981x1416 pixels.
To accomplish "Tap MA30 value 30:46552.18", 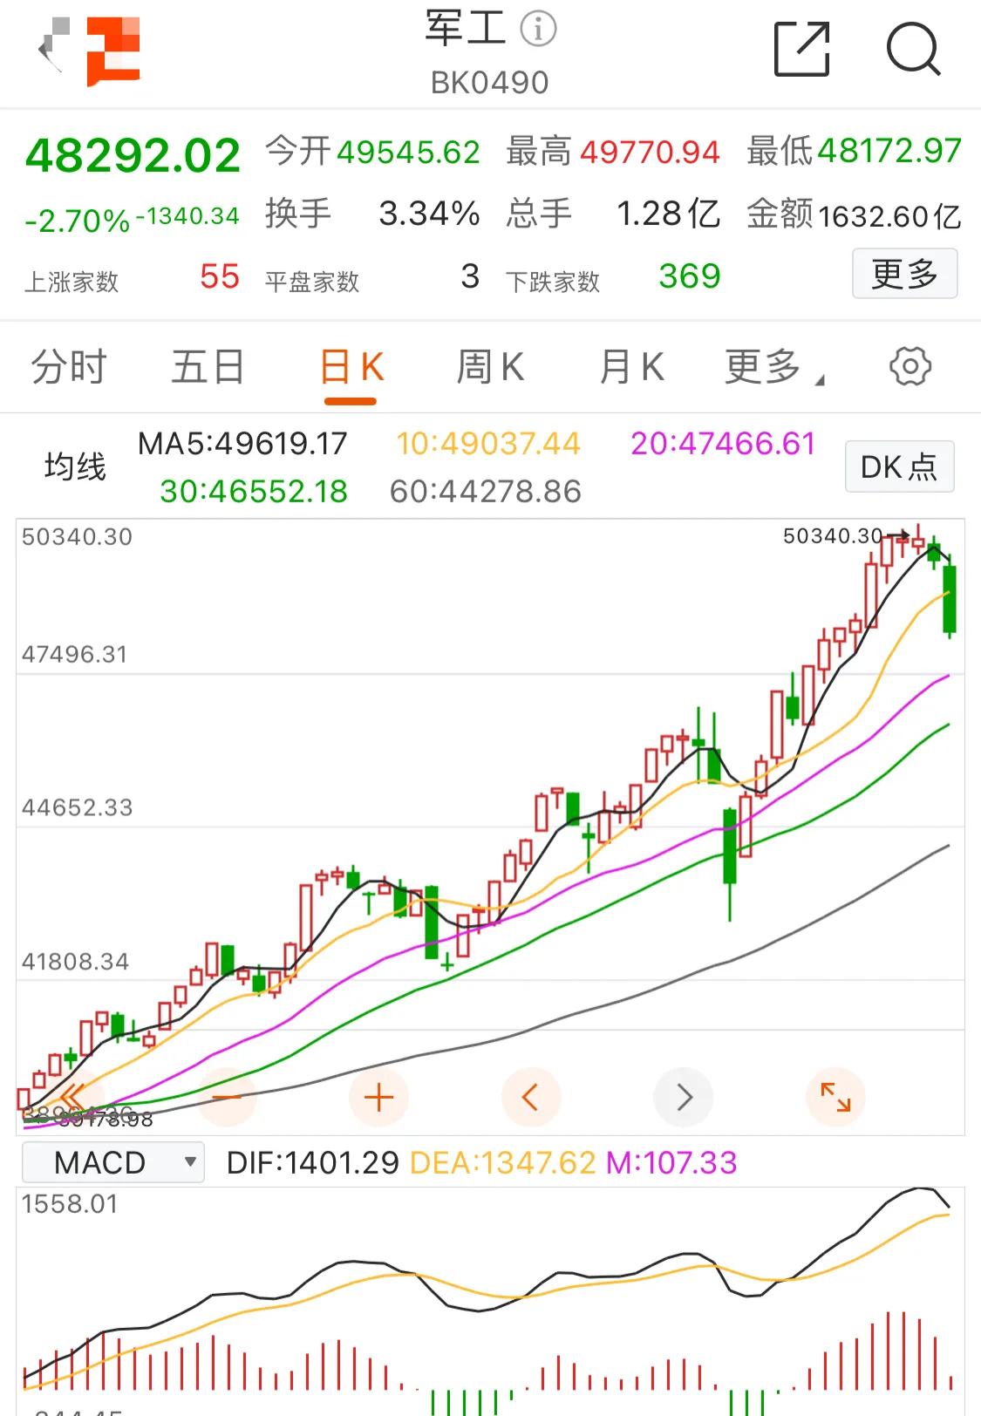I will point(254,491).
